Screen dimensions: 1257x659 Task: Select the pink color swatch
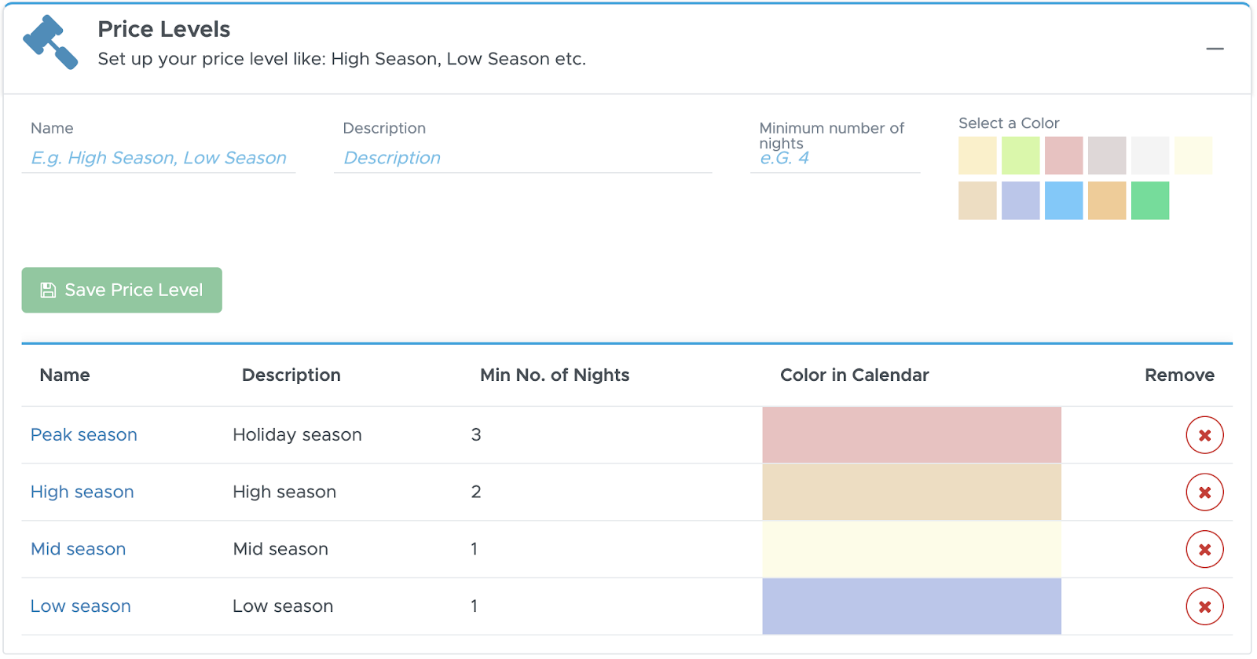click(x=1064, y=156)
